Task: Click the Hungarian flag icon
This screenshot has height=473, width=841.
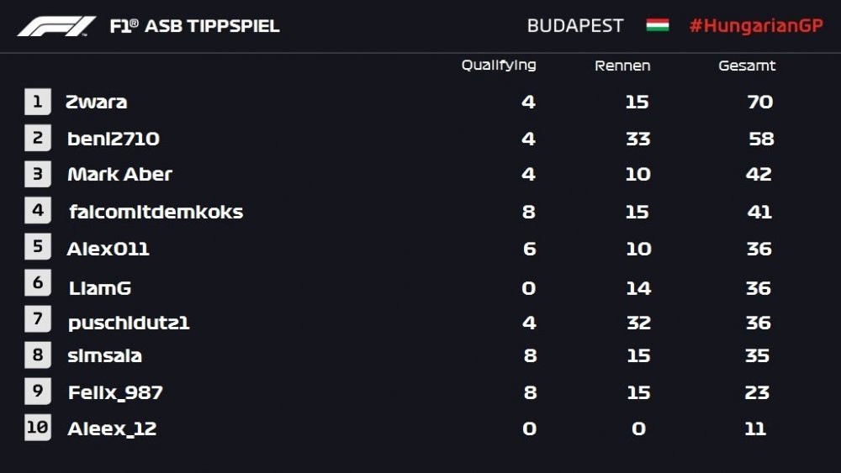Action: [x=657, y=25]
